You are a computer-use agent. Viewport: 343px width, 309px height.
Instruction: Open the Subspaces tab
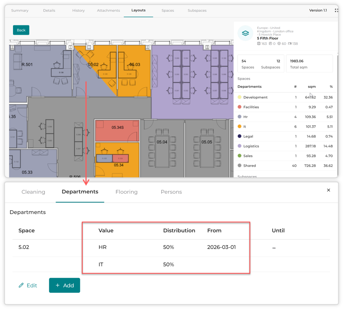click(197, 10)
